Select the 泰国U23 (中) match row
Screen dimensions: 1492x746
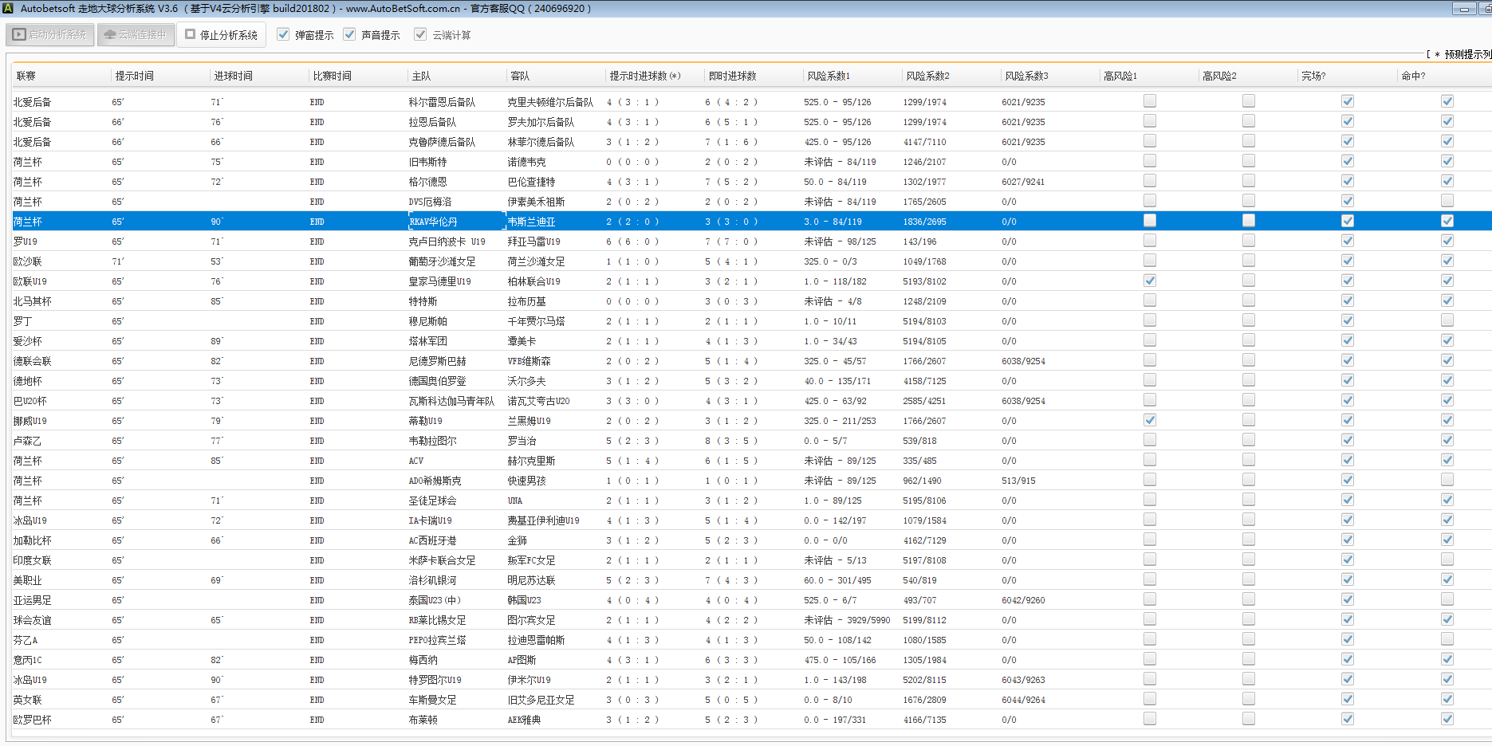click(435, 600)
